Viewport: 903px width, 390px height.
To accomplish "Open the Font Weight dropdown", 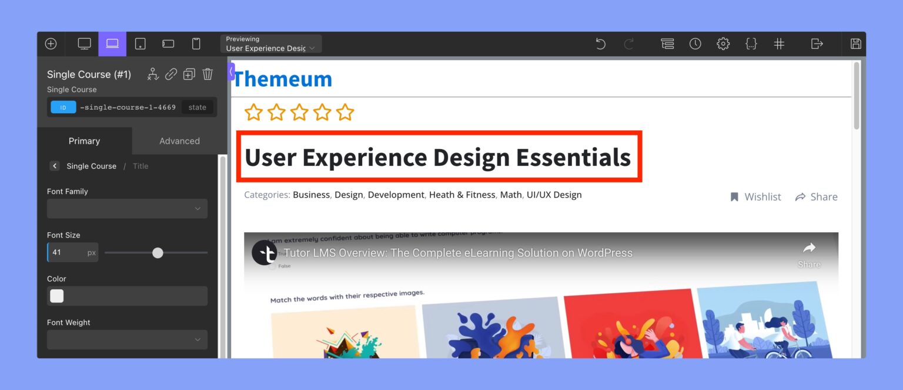I will pos(127,340).
